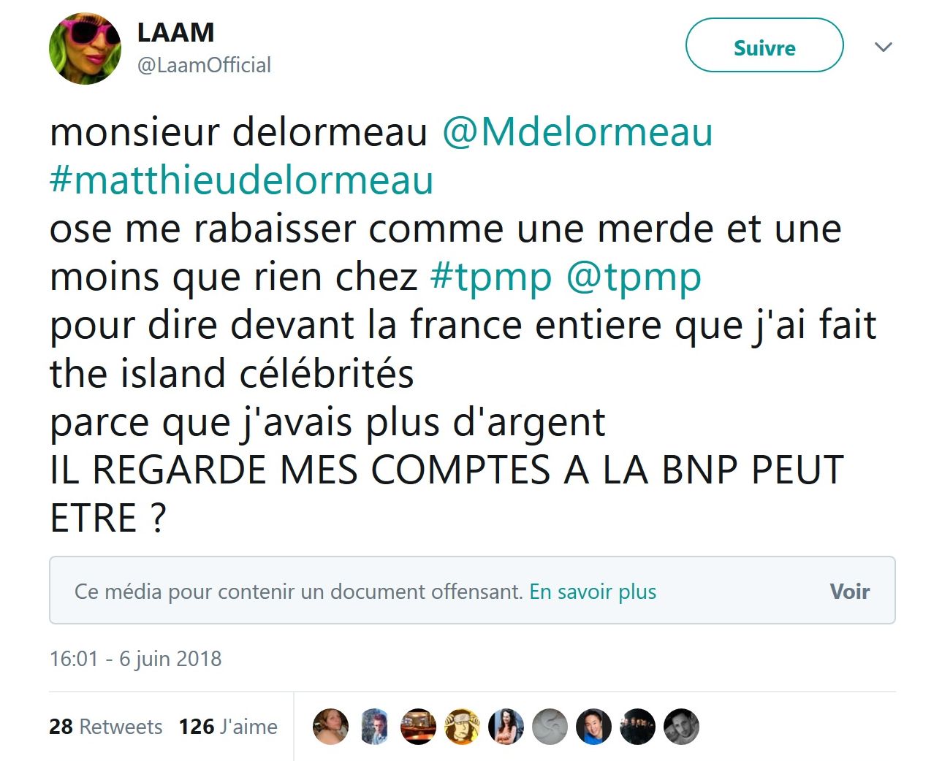Open the grey sixth liker avatar
Screen dimensions: 942x761
[x=550, y=727]
